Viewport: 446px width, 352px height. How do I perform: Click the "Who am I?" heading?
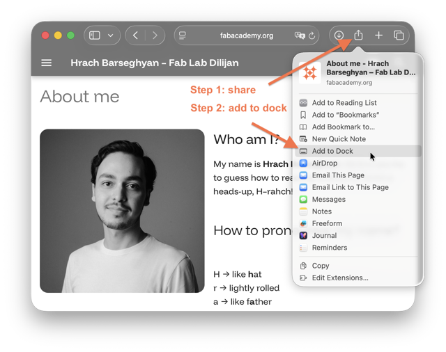coord(246,139)
